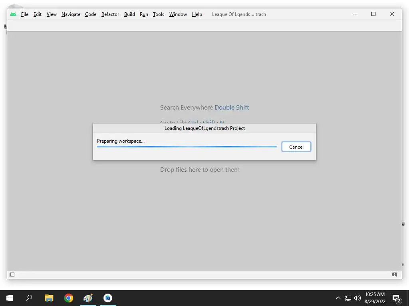Viewport: 409px width, 306px height.
Task: Click the 'Preparing workspace...' status text
Action: (x=121, y=141)
